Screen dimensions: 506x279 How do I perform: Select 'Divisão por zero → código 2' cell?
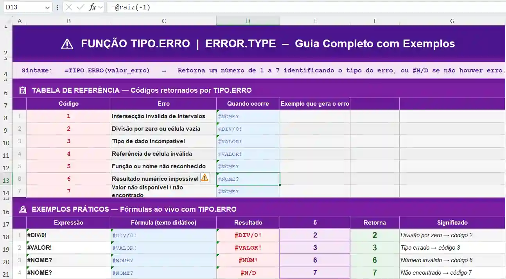(452, 235)
